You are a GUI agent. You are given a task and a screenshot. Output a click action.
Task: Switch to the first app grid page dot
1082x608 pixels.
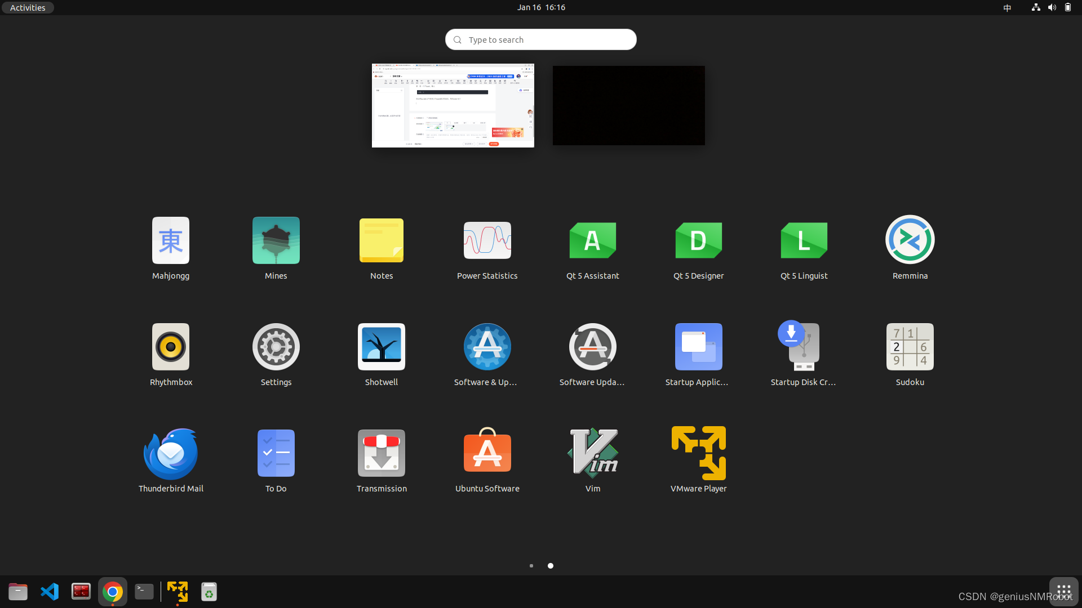pyautogui.click(x=531, y=566)
